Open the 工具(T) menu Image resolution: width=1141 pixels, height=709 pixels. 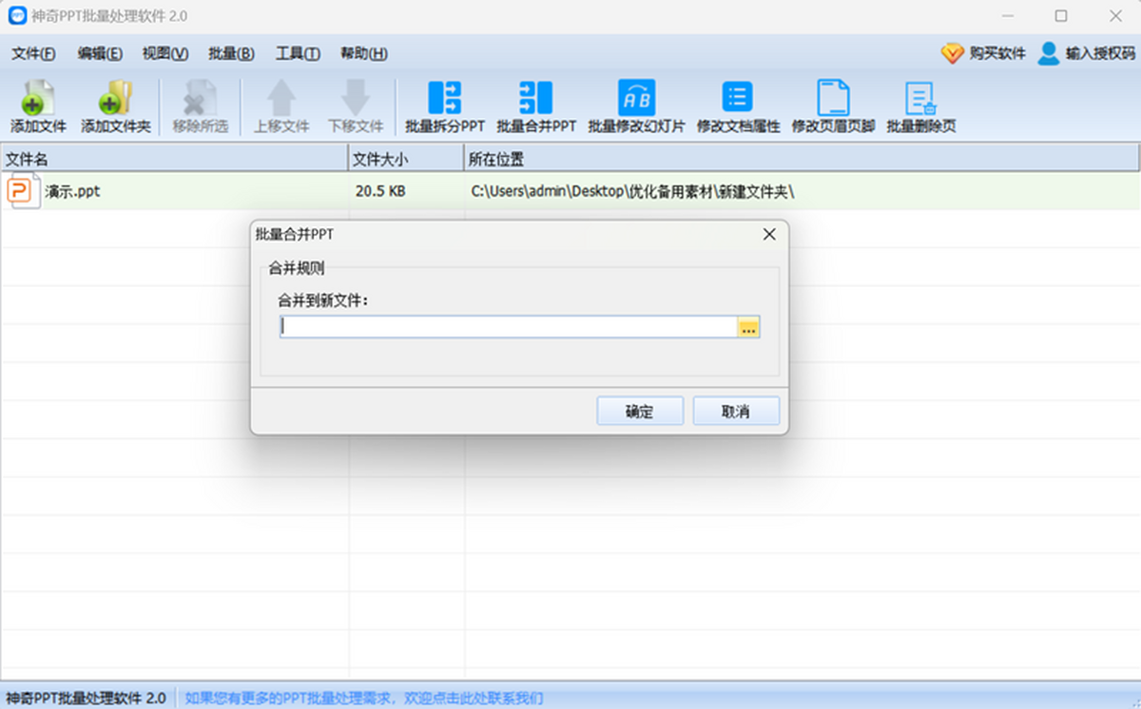pos(298,54)
